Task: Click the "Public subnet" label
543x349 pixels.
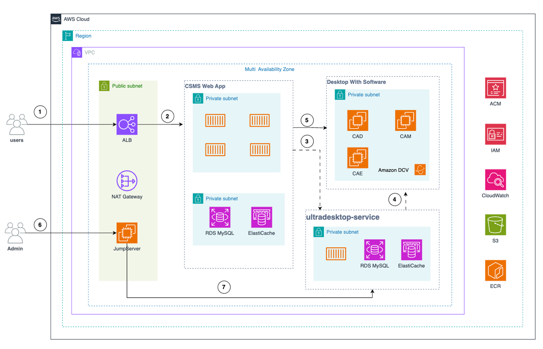Action: point(127,86)
